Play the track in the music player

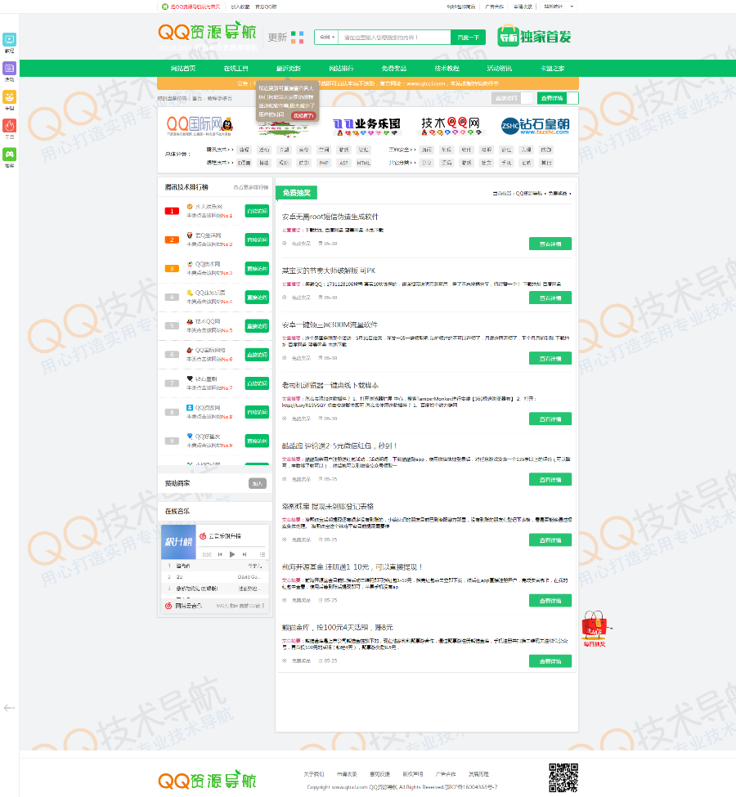232,554
